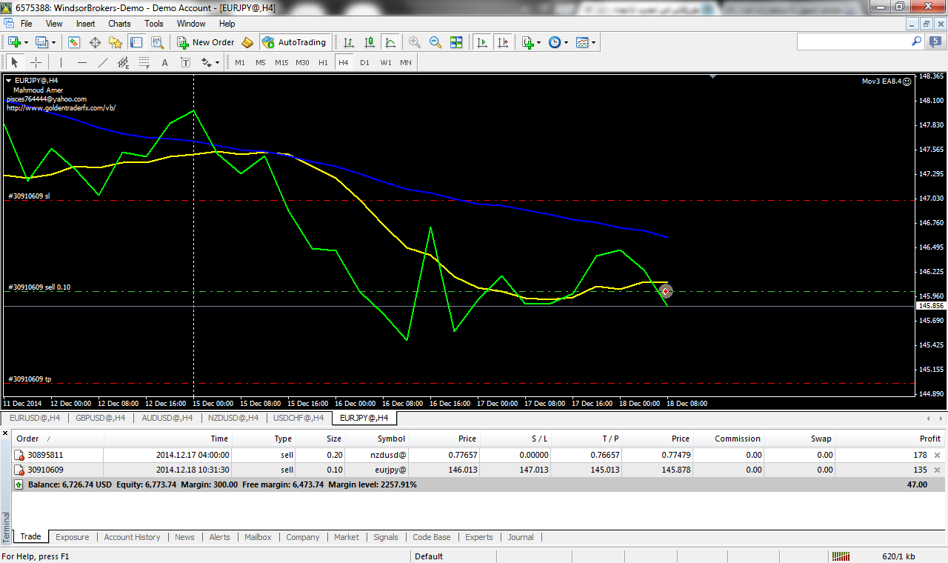Open the Profiles icon
Screen dimensions: 948x563
pyautogui.click(x=41, y=42)
